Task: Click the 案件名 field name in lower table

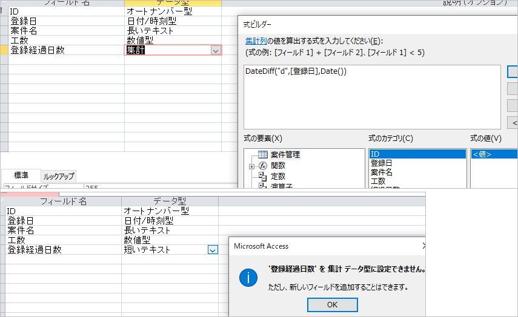Action: [63, 230]
